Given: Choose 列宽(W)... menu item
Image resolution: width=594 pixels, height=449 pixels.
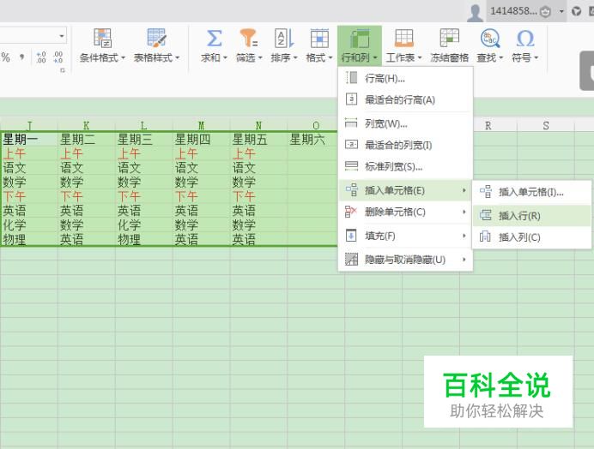Looking at the screenshot, I should tap(405, 123).
